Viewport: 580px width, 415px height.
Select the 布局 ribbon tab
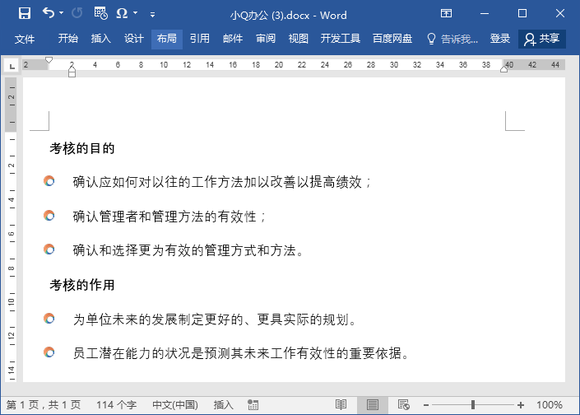coord(167,39)
